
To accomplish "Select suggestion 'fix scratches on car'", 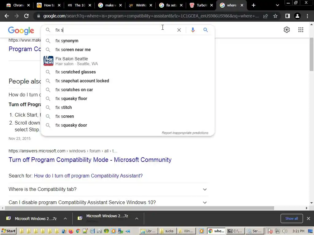I will 128,90.
